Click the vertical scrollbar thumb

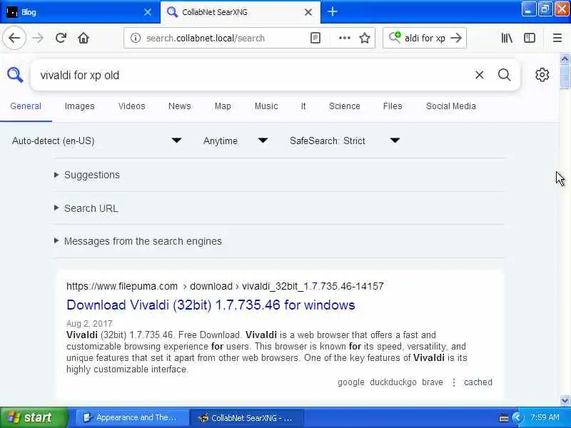(x=565, y=76)
